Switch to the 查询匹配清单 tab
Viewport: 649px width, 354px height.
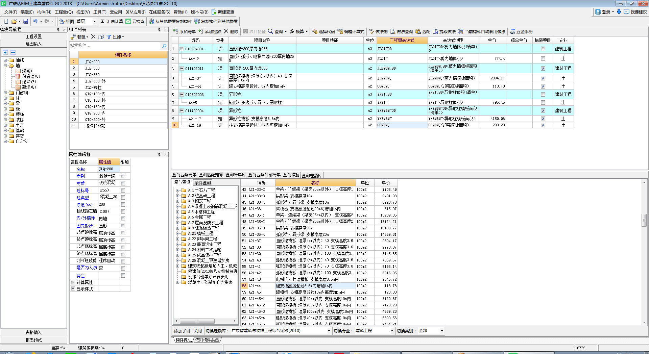click(184, 175)
